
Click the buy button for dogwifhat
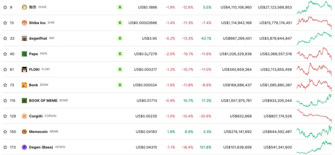click(120, 38)
